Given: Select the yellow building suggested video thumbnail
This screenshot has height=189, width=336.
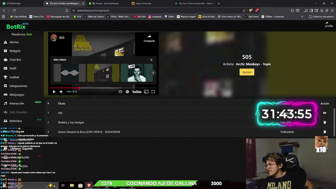Looking at the screenshot, I should pos(103,73).
